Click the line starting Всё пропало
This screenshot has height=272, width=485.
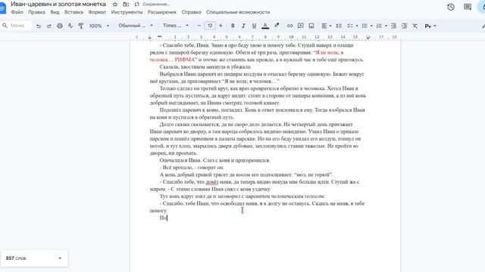coord(192,168)
